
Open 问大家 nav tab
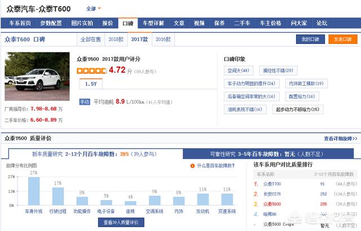pyautogui.click(x=298, y=23)
